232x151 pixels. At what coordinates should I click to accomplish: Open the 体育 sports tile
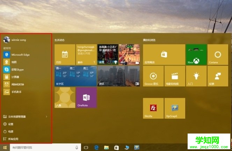click(x=108, y=55)
